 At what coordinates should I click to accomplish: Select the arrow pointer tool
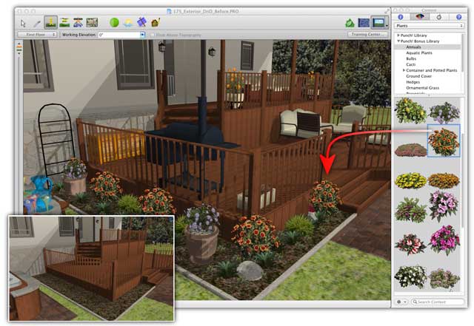[22, 22]
